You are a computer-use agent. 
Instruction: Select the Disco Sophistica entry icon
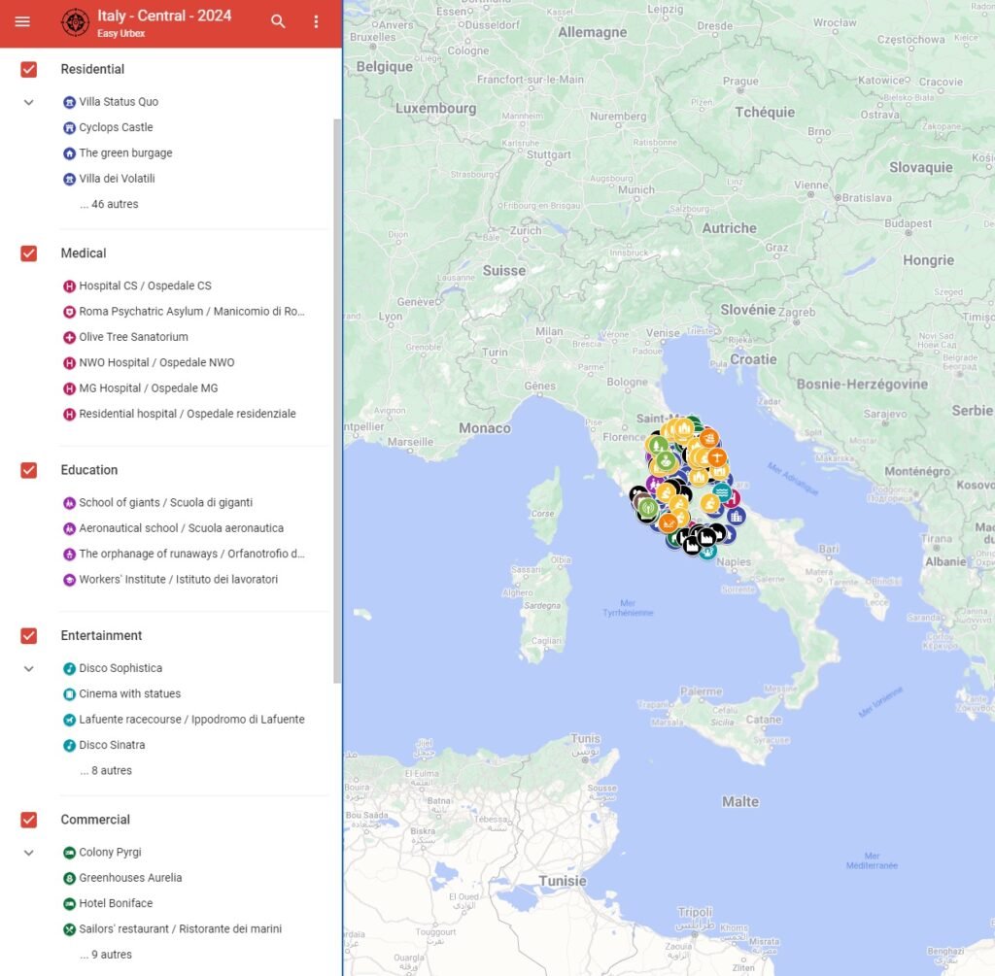69,668
